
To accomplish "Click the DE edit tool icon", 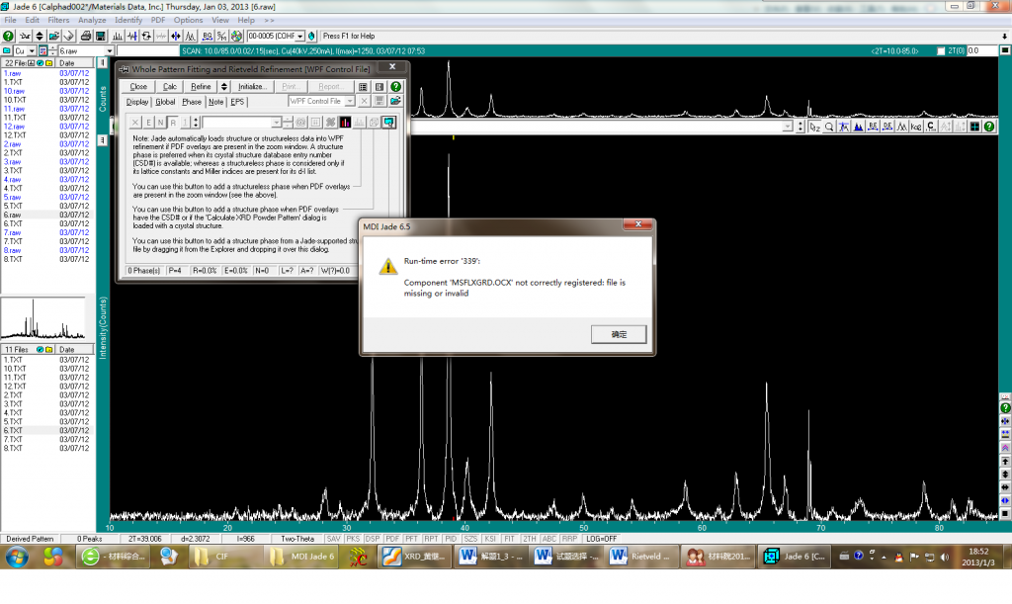I will 887,128.
